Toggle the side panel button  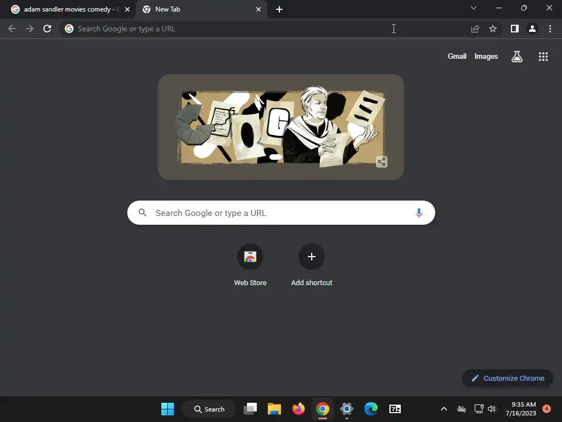(515, 29)
